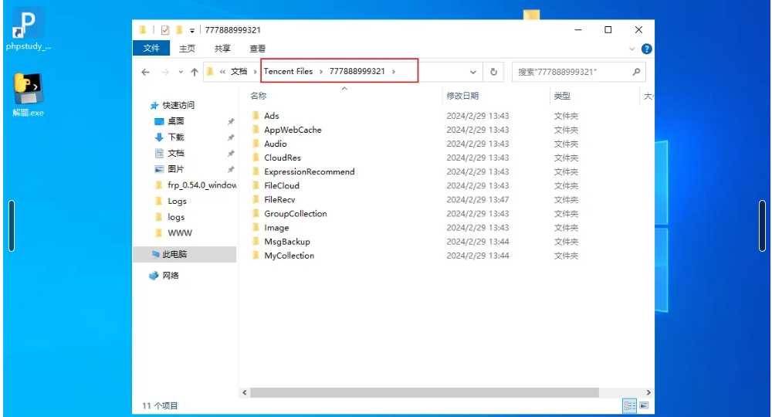The width and height of the screenshot is (772, 417).
Task: Go up one folder level arrow
Action: tap(195, 72)
